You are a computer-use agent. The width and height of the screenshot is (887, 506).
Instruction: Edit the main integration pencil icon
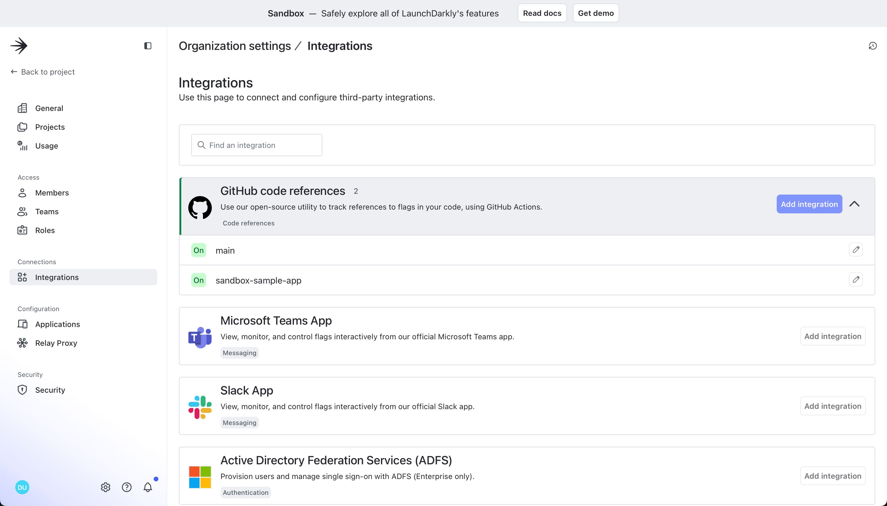click(856, 249)
